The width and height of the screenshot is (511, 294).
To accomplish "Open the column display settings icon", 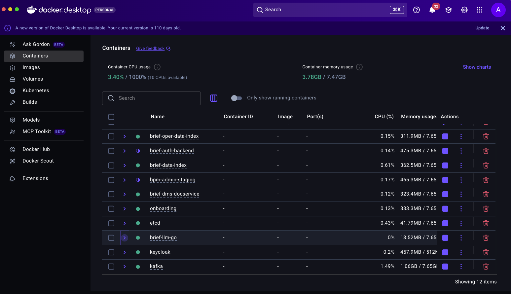I will click(214, 98).
